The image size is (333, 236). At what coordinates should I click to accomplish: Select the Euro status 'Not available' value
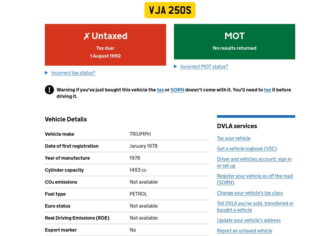click(143, 206)
